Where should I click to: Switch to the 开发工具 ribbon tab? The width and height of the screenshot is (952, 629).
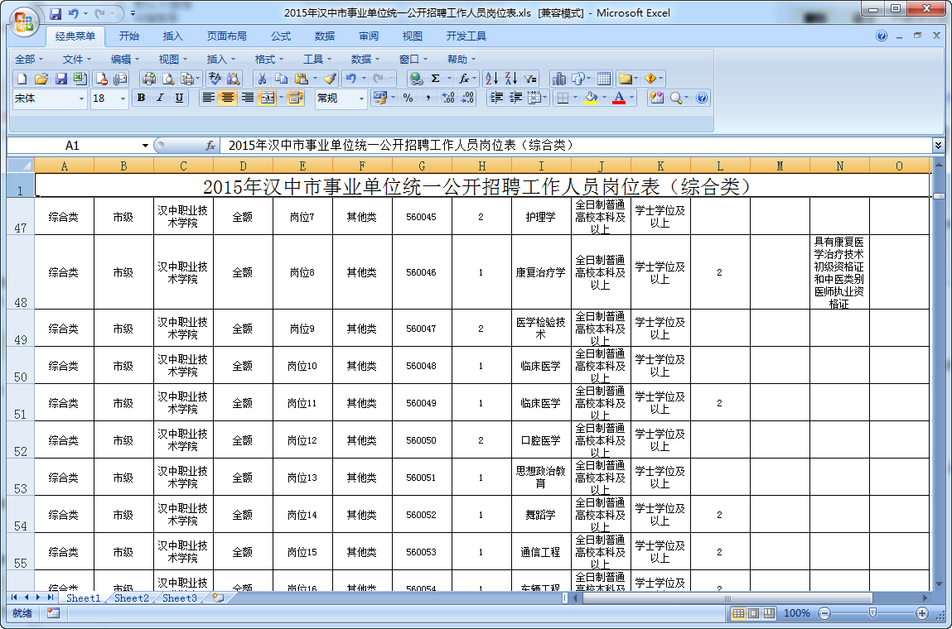pyautogui.click(x=466, y=36)
